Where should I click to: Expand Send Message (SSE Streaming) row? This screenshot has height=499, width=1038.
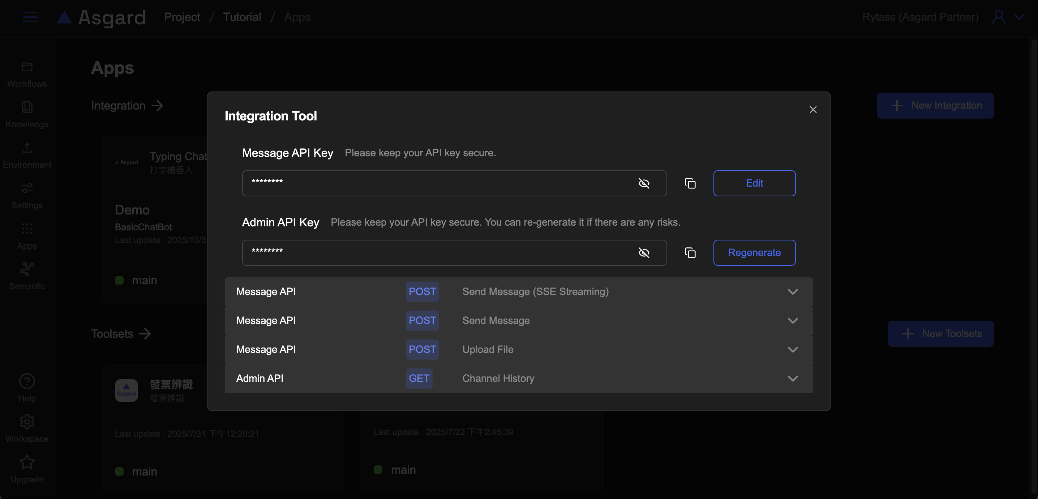(792, 292)
